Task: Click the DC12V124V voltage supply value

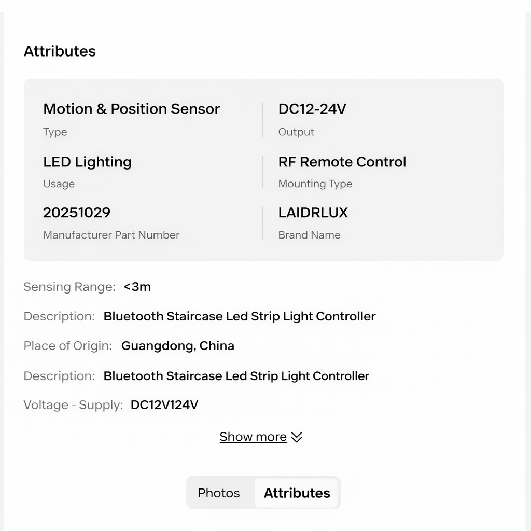Action: pos(164,405)
